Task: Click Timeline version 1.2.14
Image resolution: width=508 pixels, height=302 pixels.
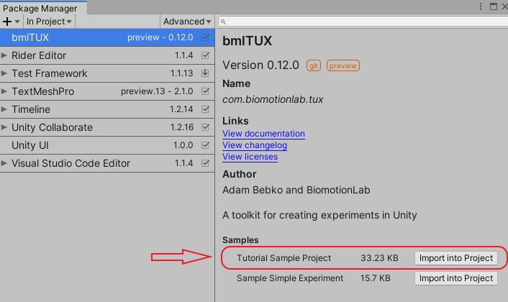Action: click(181, 109)
